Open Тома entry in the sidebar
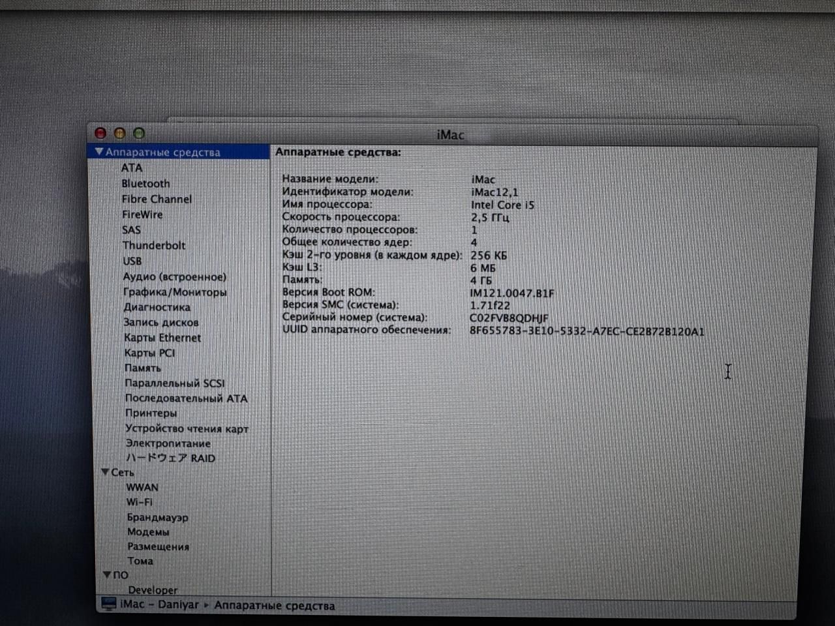835x626 pixels. tap(140, 561)
